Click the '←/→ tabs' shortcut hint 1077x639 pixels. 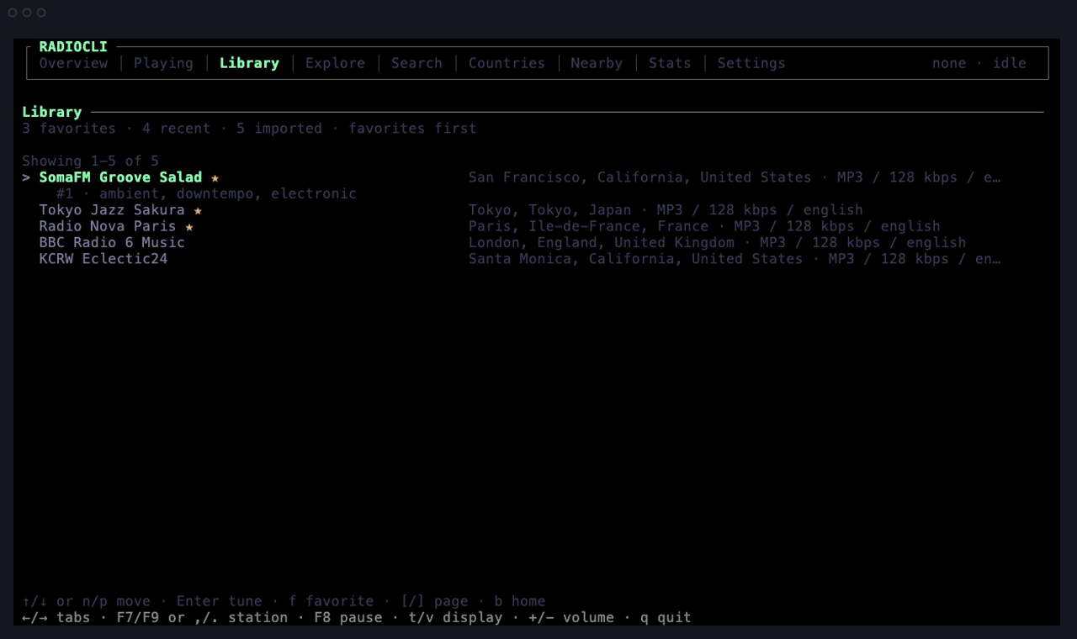(x=56, y=617)
